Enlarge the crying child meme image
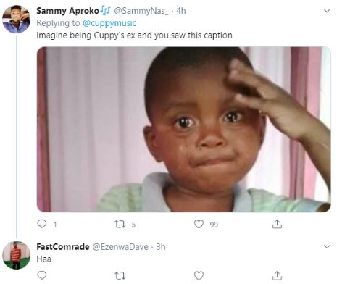The height and width of the screenshot is (284, 350). [x=184, y=129]
